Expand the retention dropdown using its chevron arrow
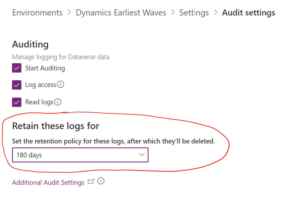 coord(142,155)
